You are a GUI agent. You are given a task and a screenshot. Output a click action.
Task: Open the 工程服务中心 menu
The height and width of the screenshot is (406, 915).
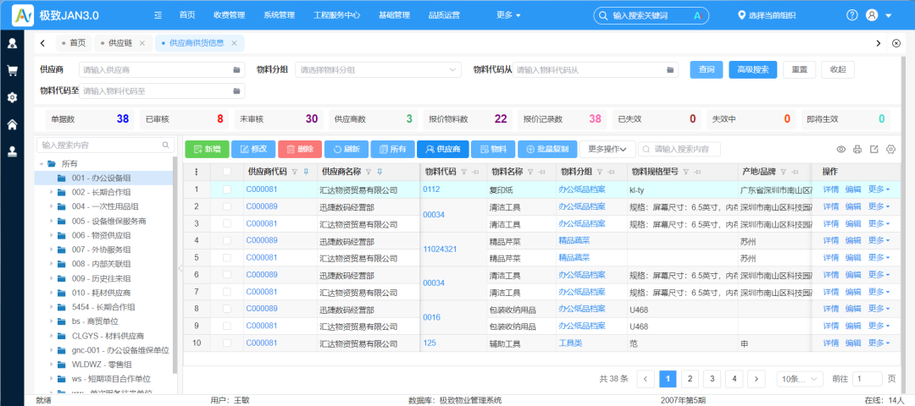tap(336, 16)
